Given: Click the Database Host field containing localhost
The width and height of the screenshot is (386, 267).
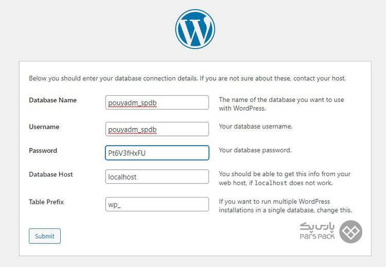Looking at the screenshot, I should [x=157, y=176].
